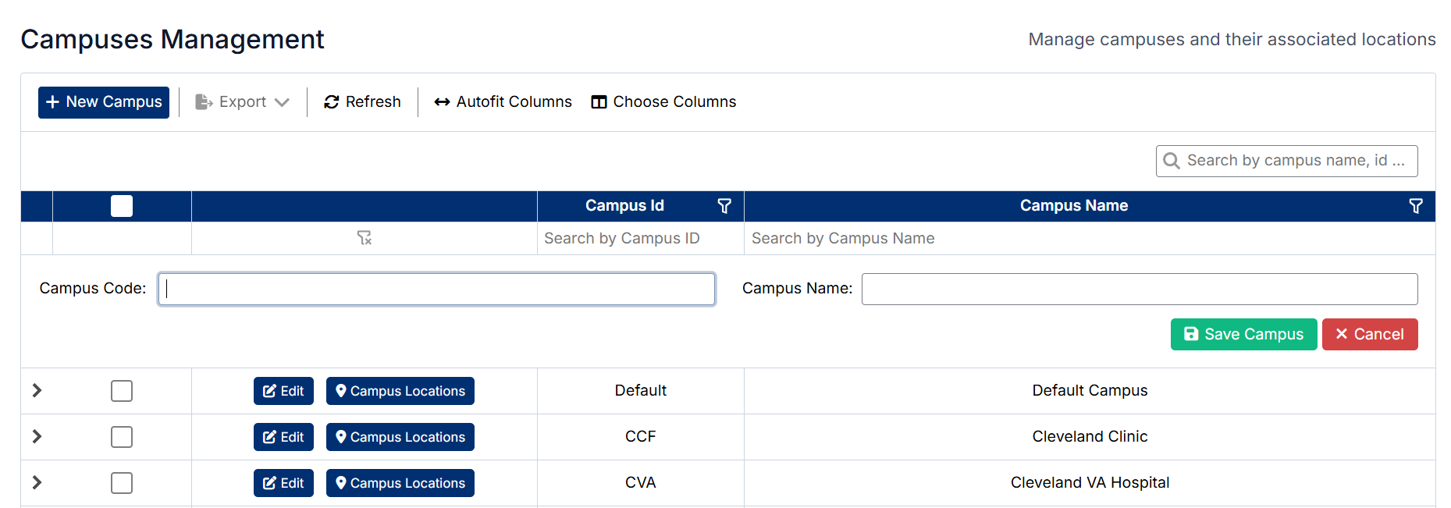The height and width of the screenshot is (508, 1451).
Task: Save the new campus entry
Action: 1243,335
